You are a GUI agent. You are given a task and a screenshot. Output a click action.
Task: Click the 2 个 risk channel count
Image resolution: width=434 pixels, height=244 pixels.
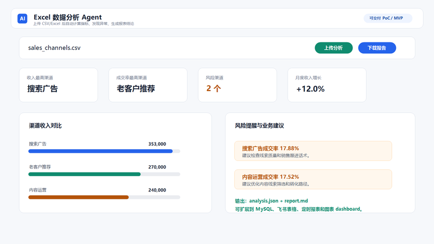(x=214, y=88)
